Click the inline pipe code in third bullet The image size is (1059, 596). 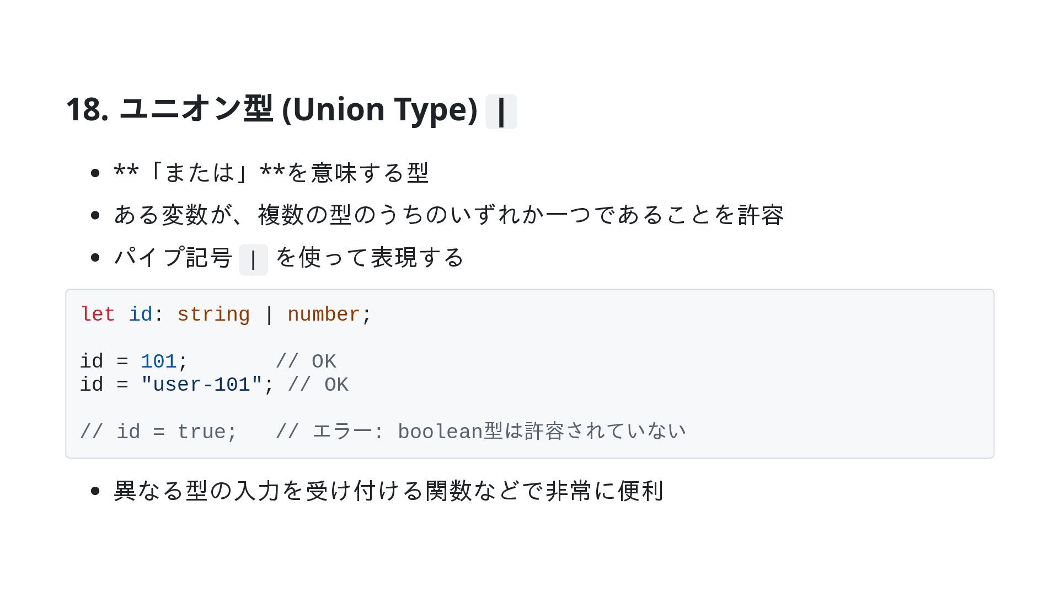(253, 259)
